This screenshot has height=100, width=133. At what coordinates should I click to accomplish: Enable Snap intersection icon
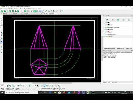(24, 86)
